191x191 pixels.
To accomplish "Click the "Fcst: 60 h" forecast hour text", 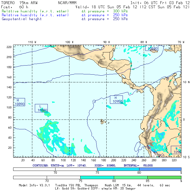I will coord(14,7).
